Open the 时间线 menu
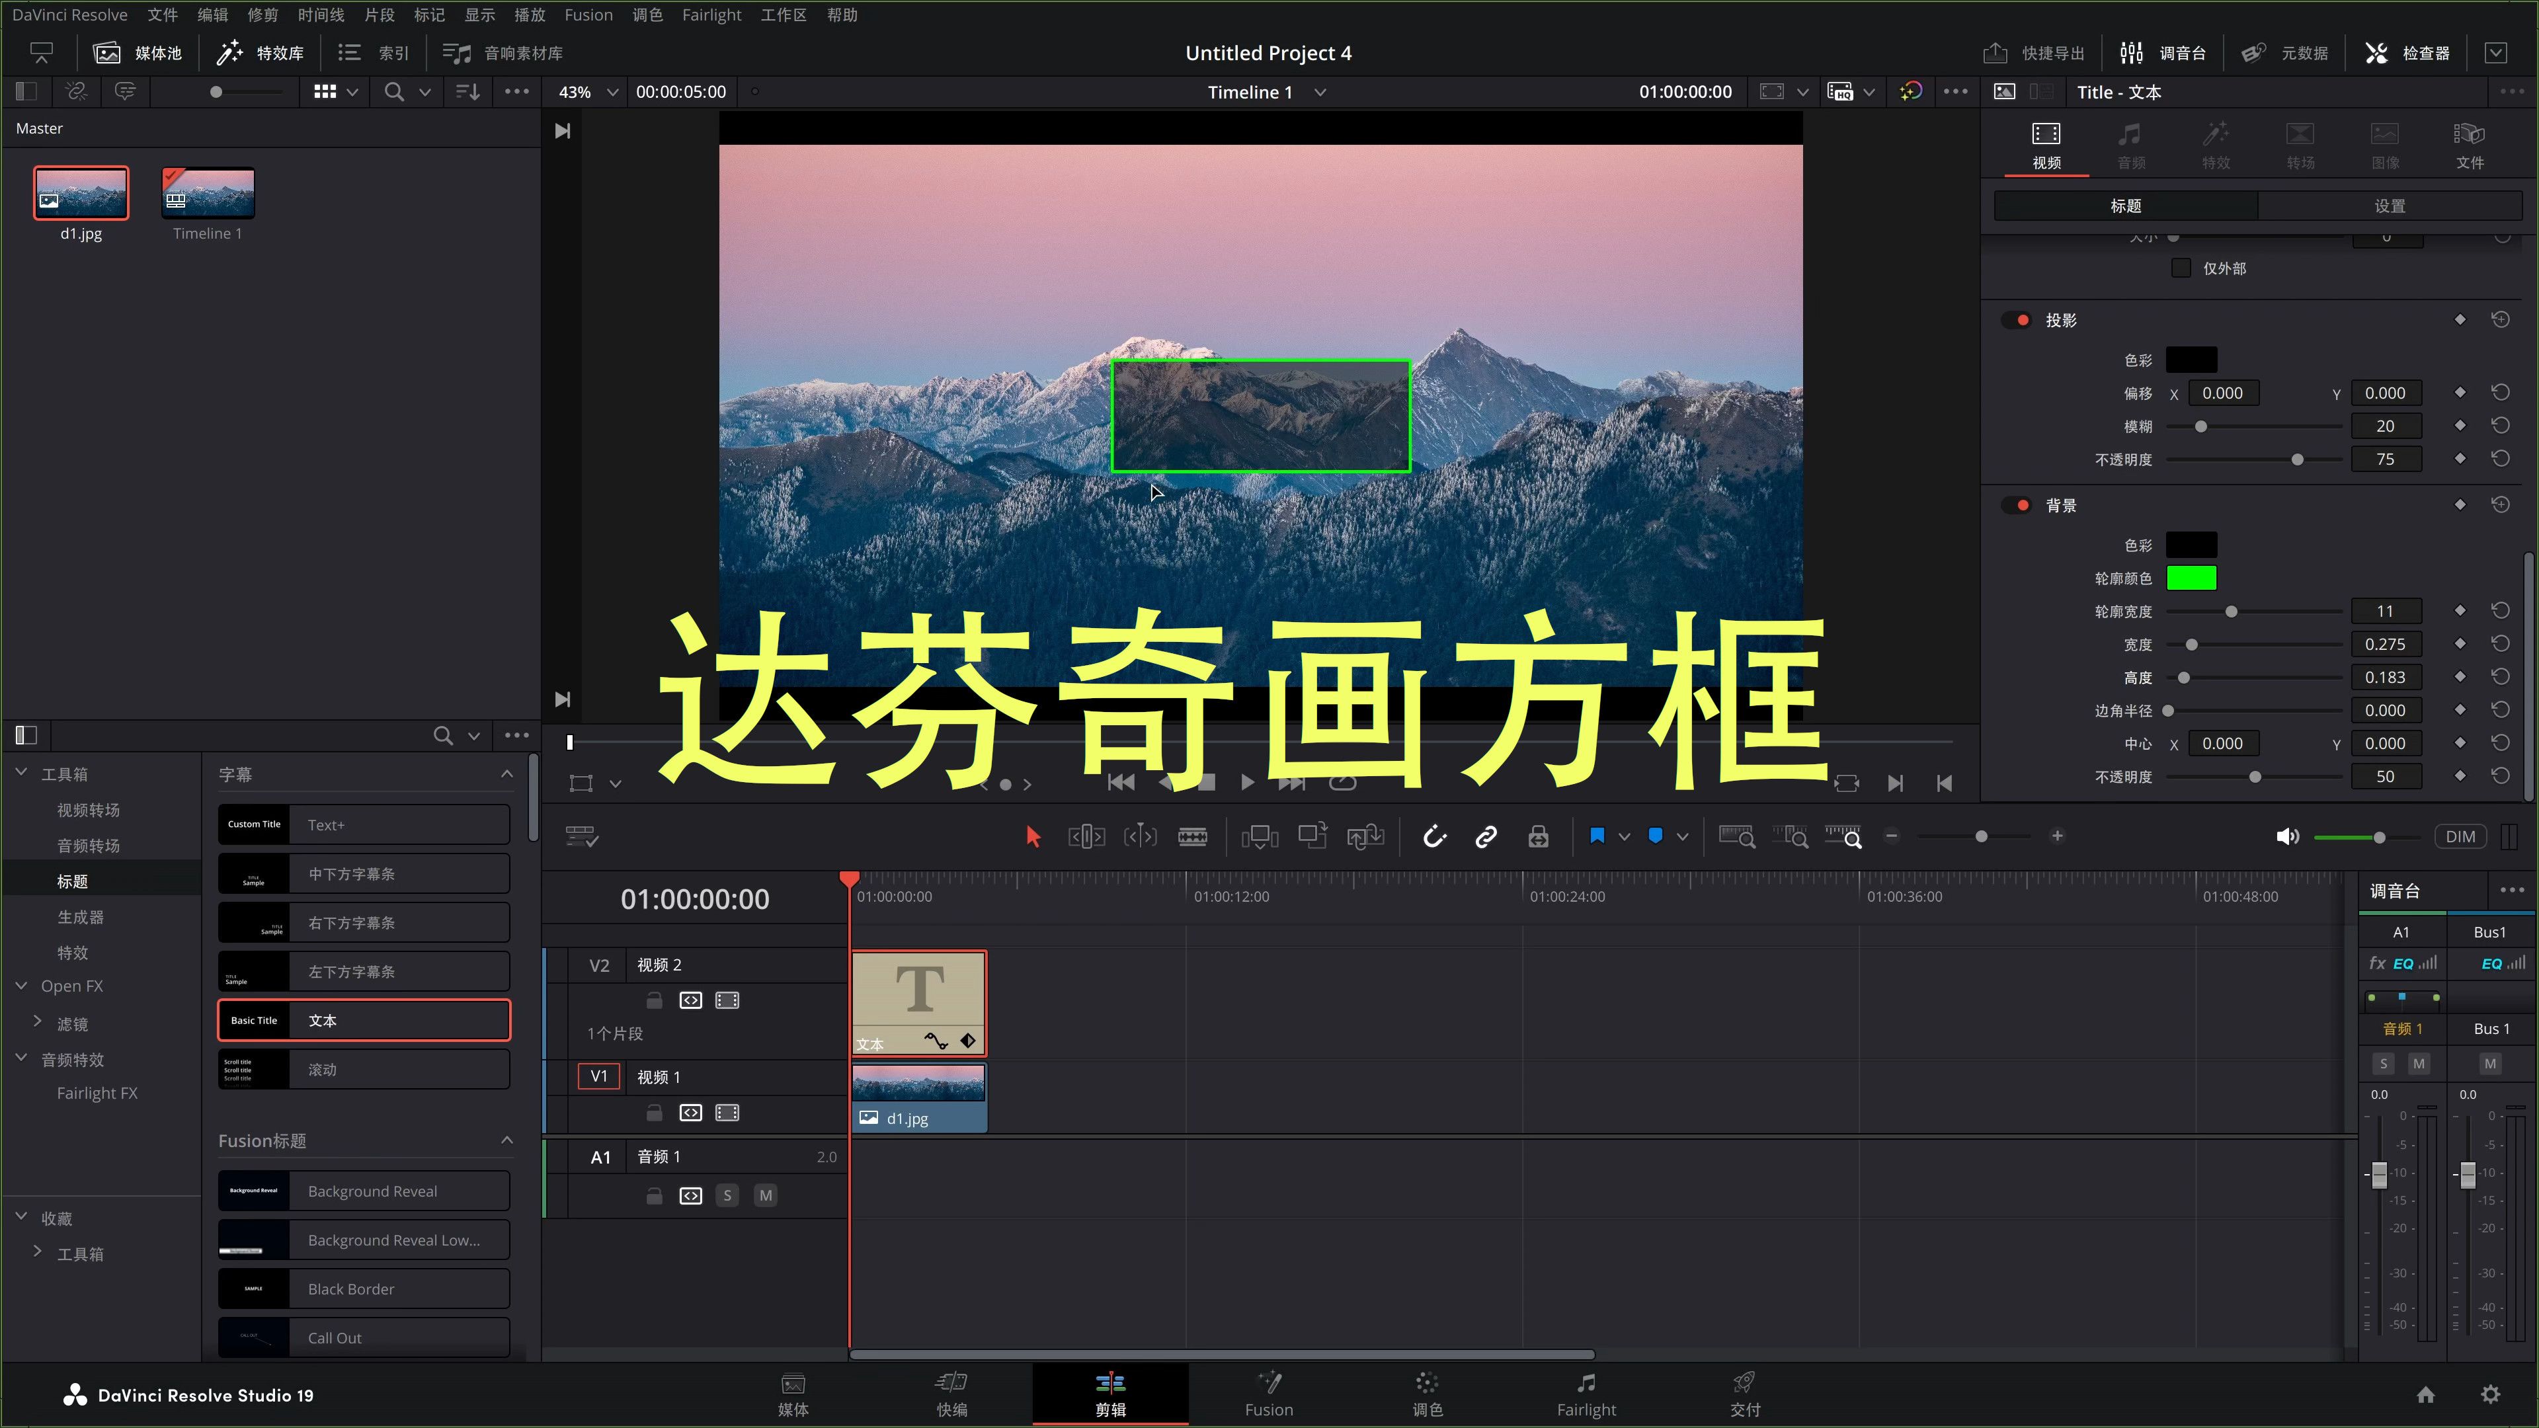This screenshot has width=2539, height=1428. 319,15
